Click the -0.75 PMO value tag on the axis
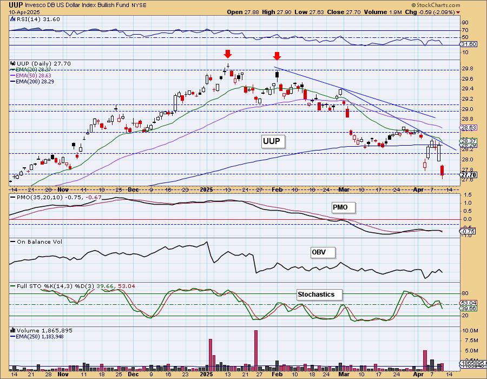The image size is (487, 379). (x=468, y=231)
